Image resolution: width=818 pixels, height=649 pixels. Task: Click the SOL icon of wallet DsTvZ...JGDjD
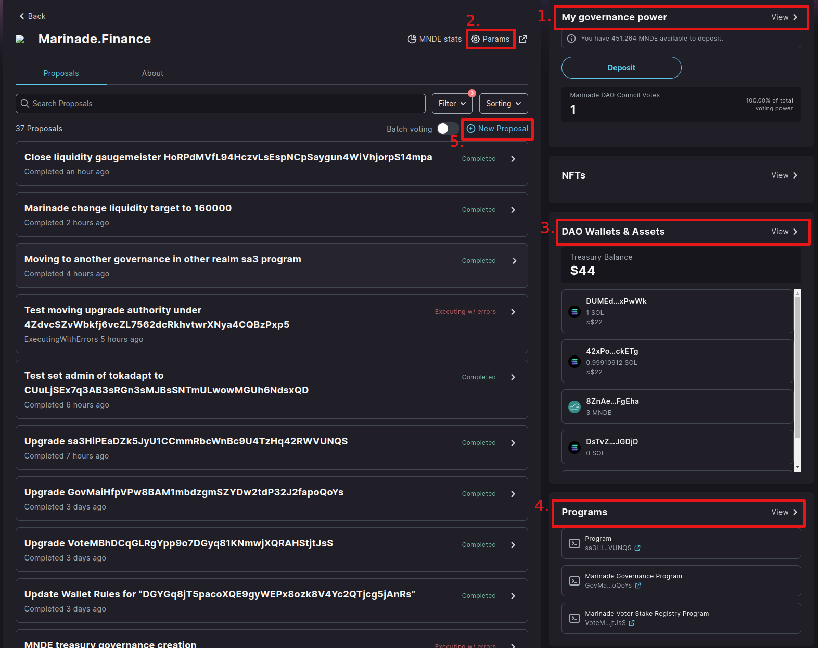pos(574,448)
